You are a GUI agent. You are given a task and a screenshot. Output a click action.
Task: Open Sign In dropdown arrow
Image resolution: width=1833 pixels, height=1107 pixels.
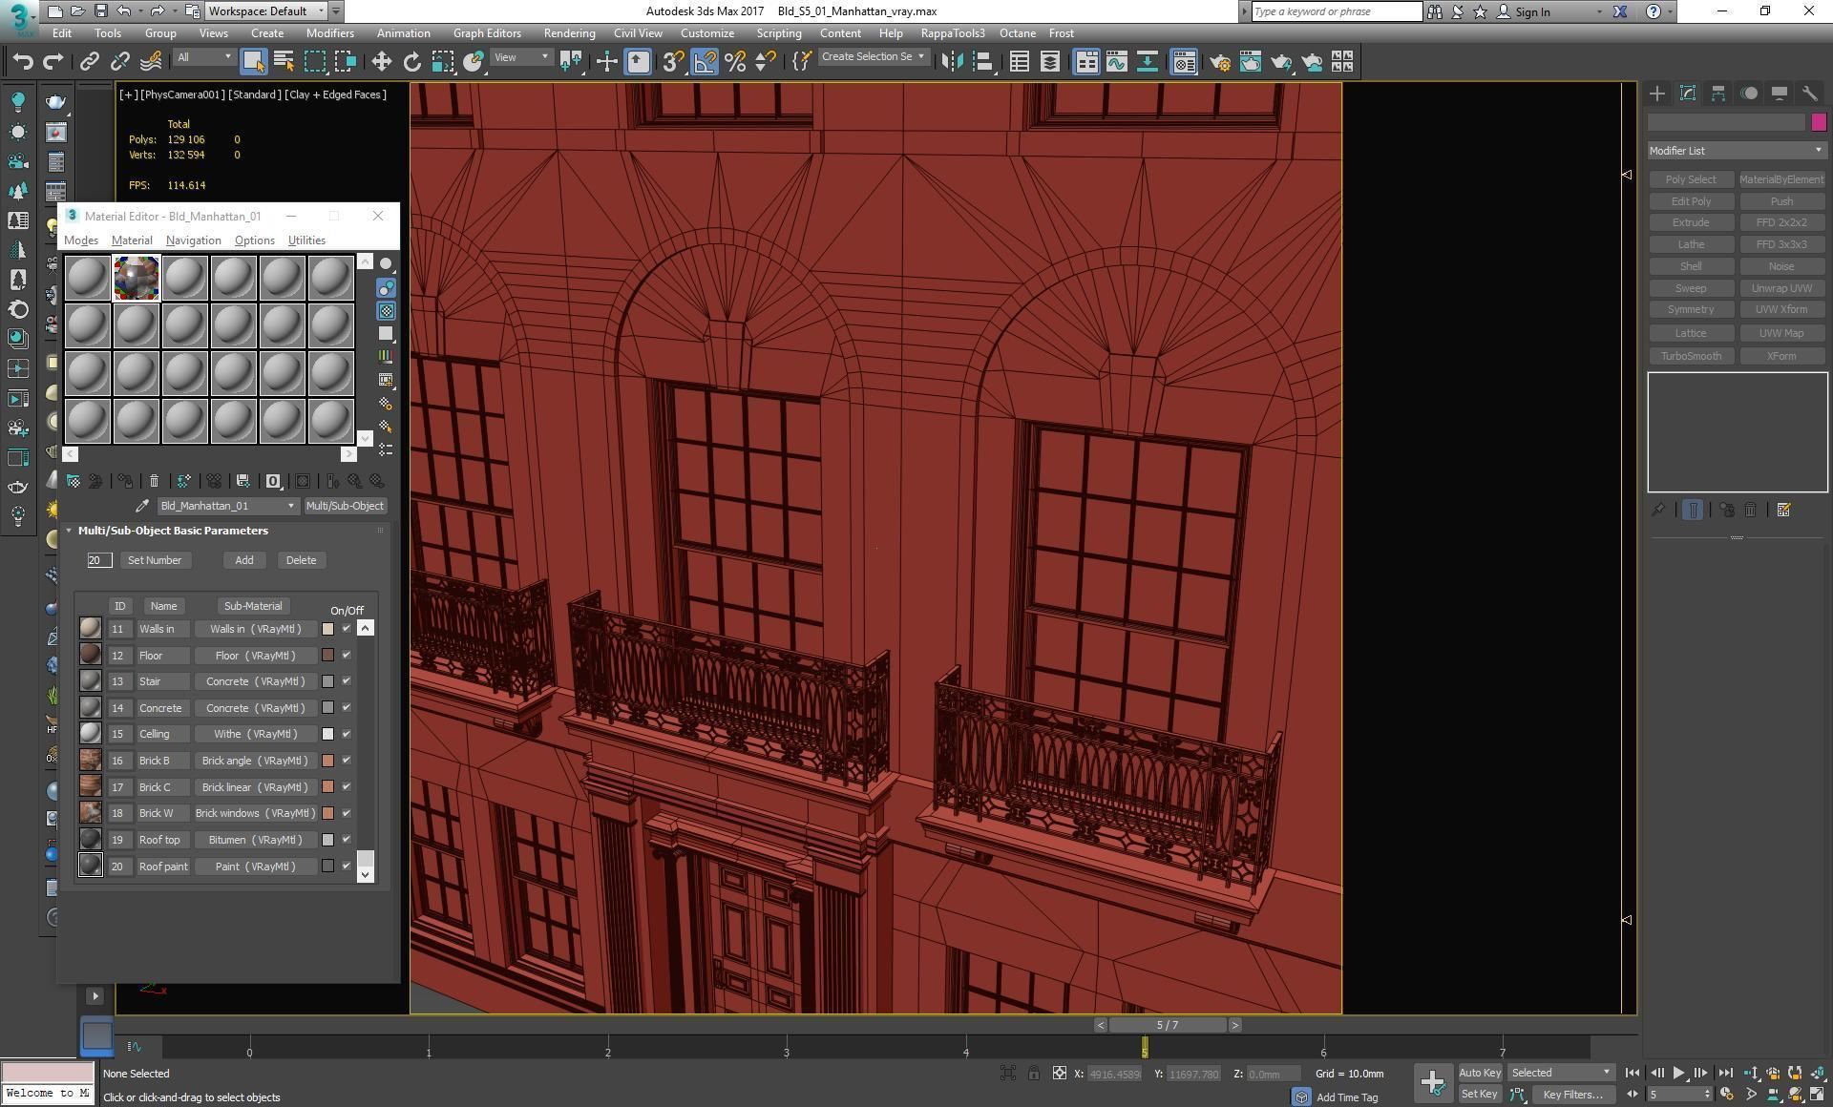point(1599,12)
